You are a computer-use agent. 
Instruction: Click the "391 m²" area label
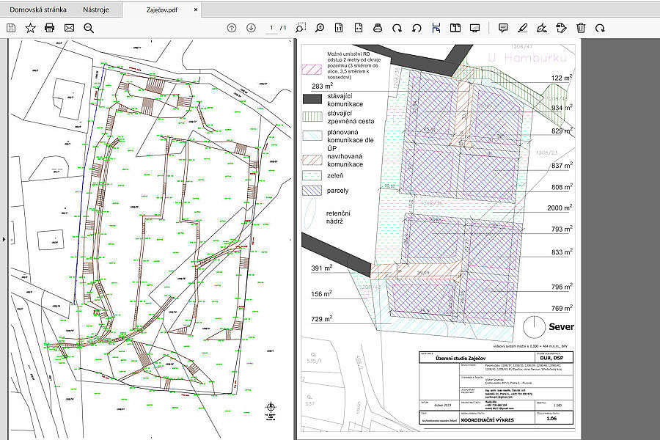(x=322, y=268)
